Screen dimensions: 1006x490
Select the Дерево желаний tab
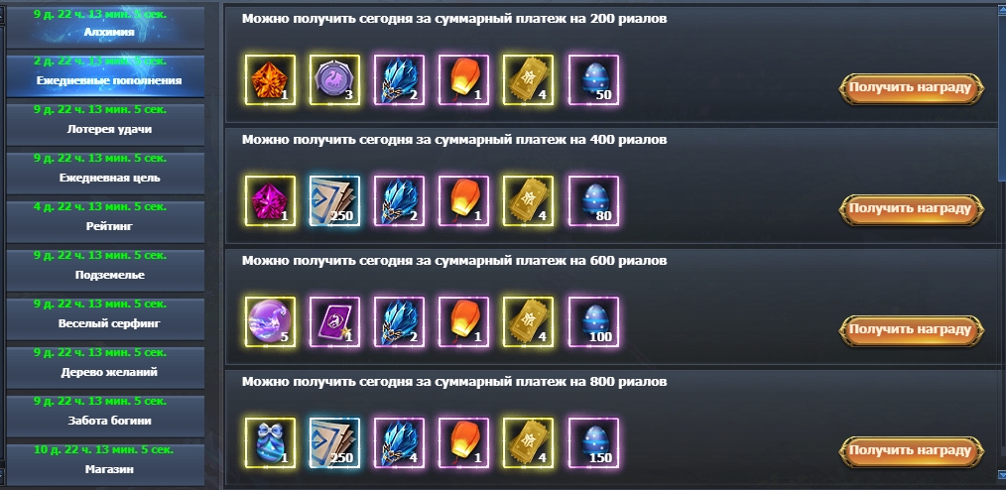pos(105,367)
